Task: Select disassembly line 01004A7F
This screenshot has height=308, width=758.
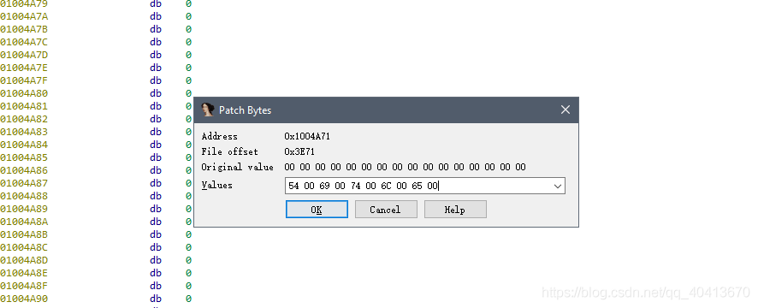Action: coord(96,80)
